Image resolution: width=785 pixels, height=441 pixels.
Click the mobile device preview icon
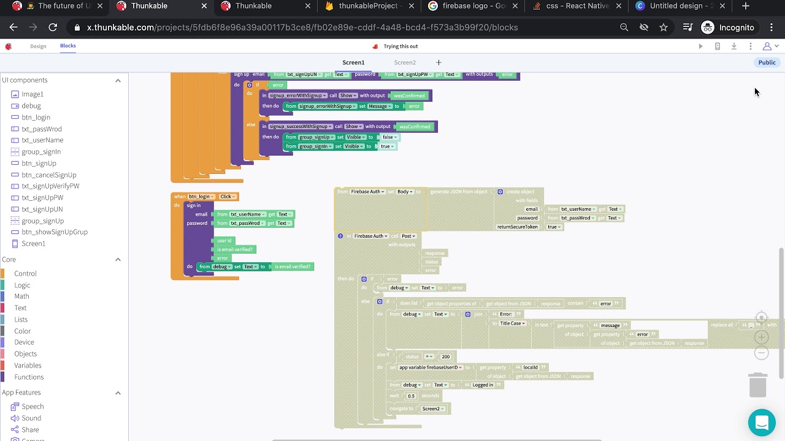[x=718, y=47]
